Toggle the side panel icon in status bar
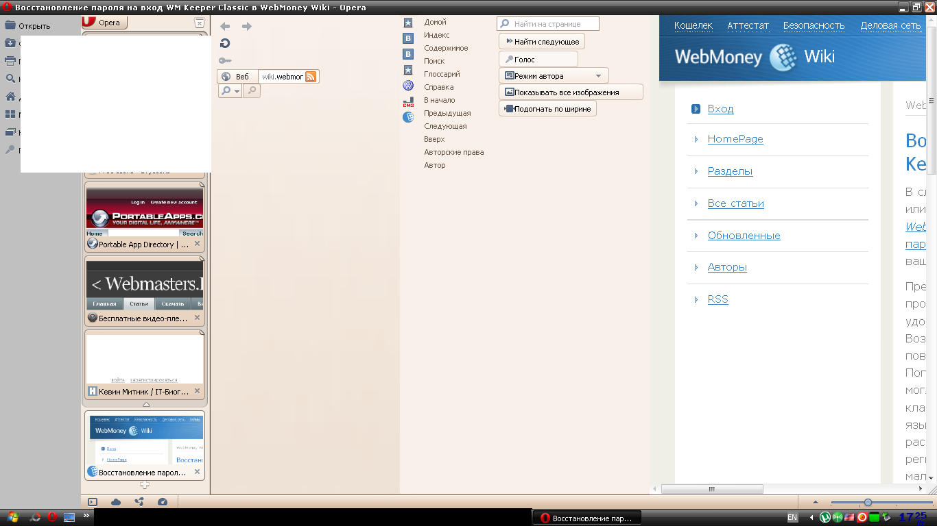Screen dimensions: 937x526 point(93,502)
